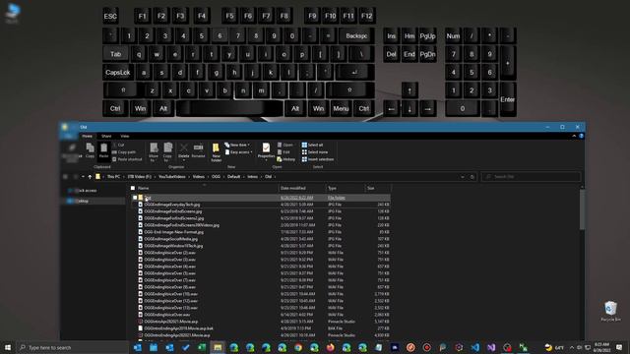The width and height of the screenshot is (630, 354).
Task: Launch Visual Studio Code from the taskbar
Action: [x=474, y=347]
